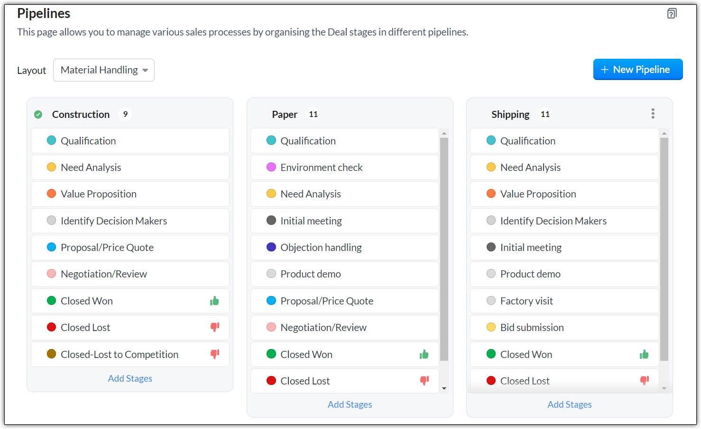Open Shipping pipeline three-dot options menu
Image resolution: width=701 pixels, height=429 pixels.
[653, 114]
